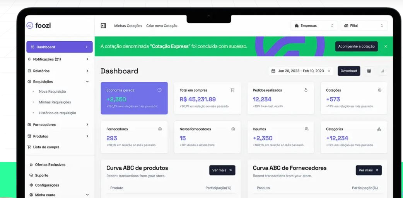The image size is (403, 198).
Task: Click the cart icon in Total em compras
Action: click(232, 90)
